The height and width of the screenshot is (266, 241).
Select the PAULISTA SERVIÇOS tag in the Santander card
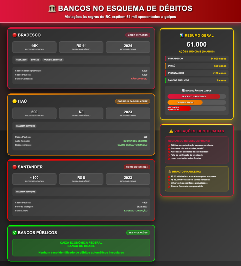click(x=26, y=192)
